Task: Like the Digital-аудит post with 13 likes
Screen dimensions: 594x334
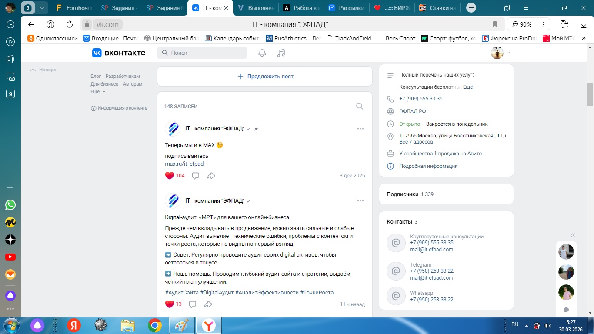Action: pos(170,304)
